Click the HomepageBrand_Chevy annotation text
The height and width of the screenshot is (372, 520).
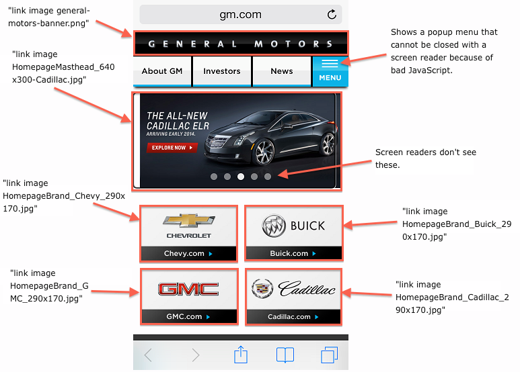[64, 196]
